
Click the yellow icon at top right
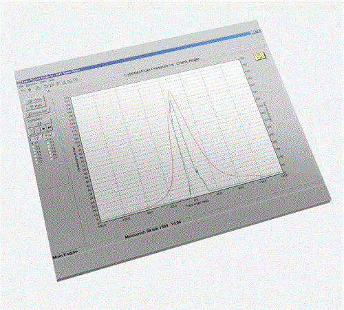pyautogui.click(x=259, y=56)
